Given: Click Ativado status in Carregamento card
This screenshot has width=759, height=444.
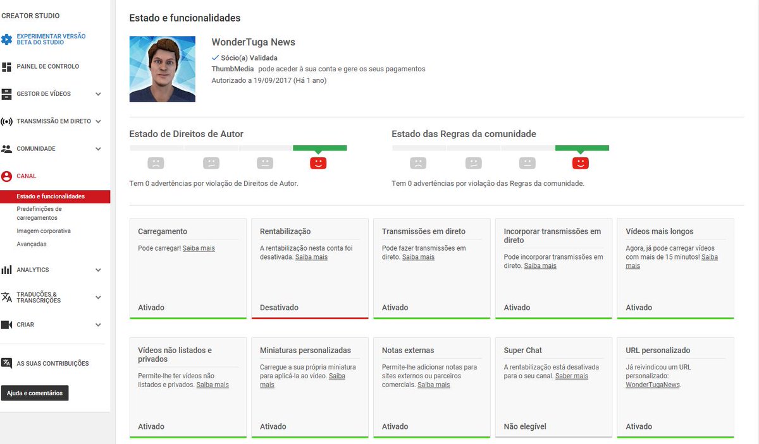Looking at the screenshot, I should pos(151,308).
